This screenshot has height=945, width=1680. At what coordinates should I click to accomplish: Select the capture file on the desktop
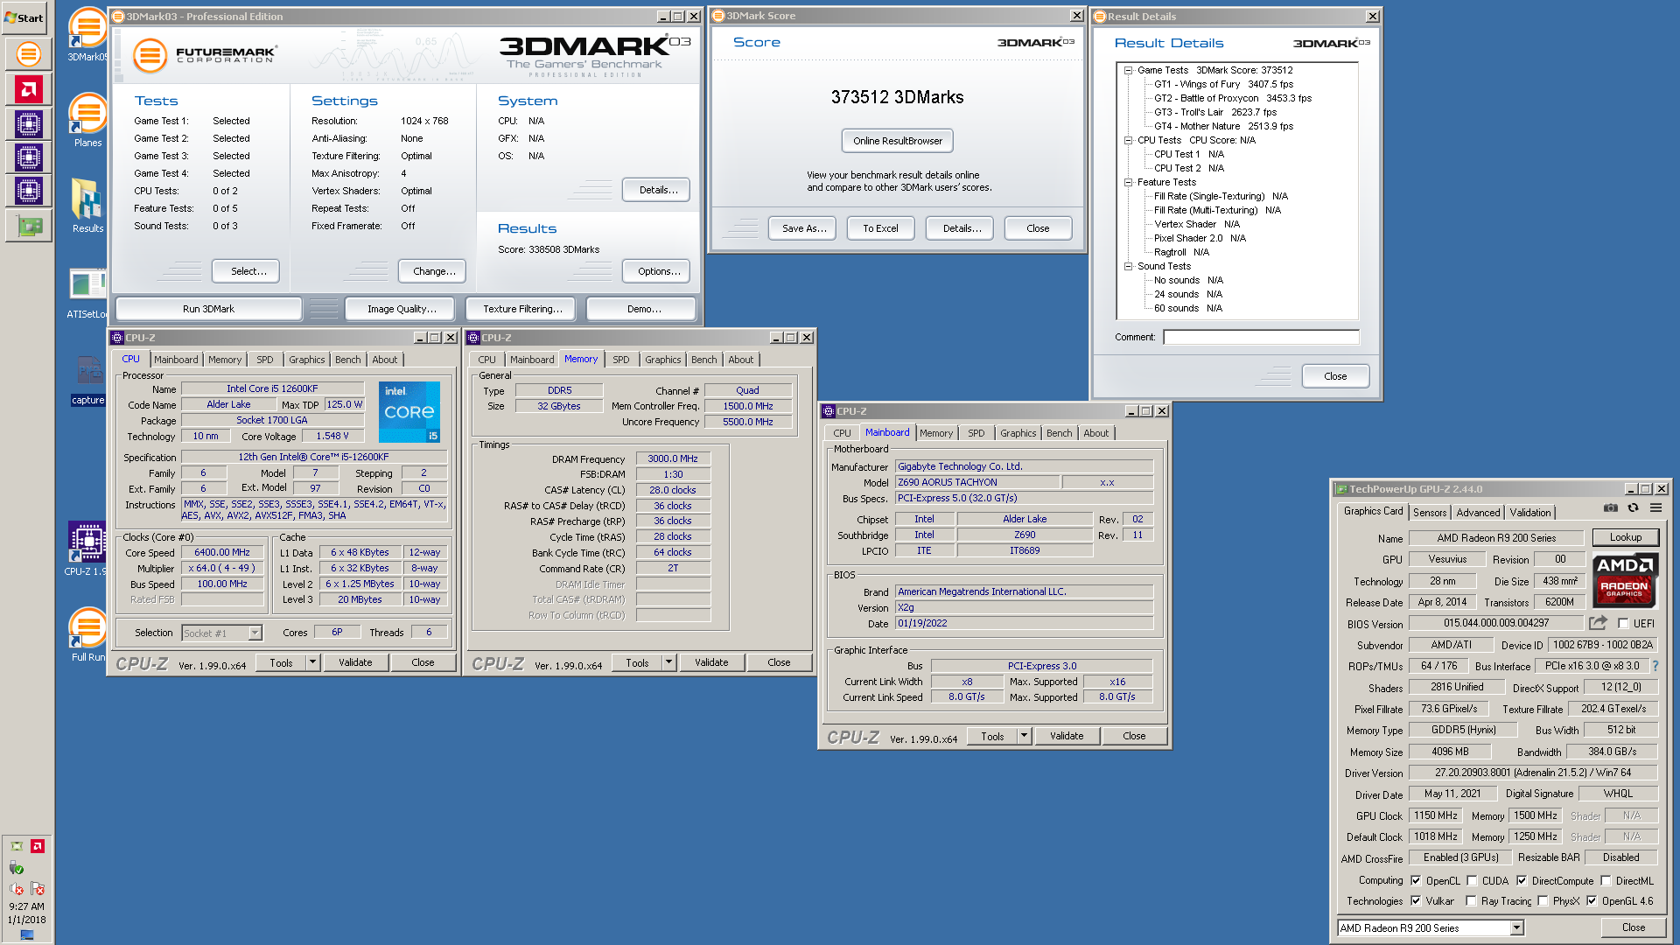(x=87, y=380)
